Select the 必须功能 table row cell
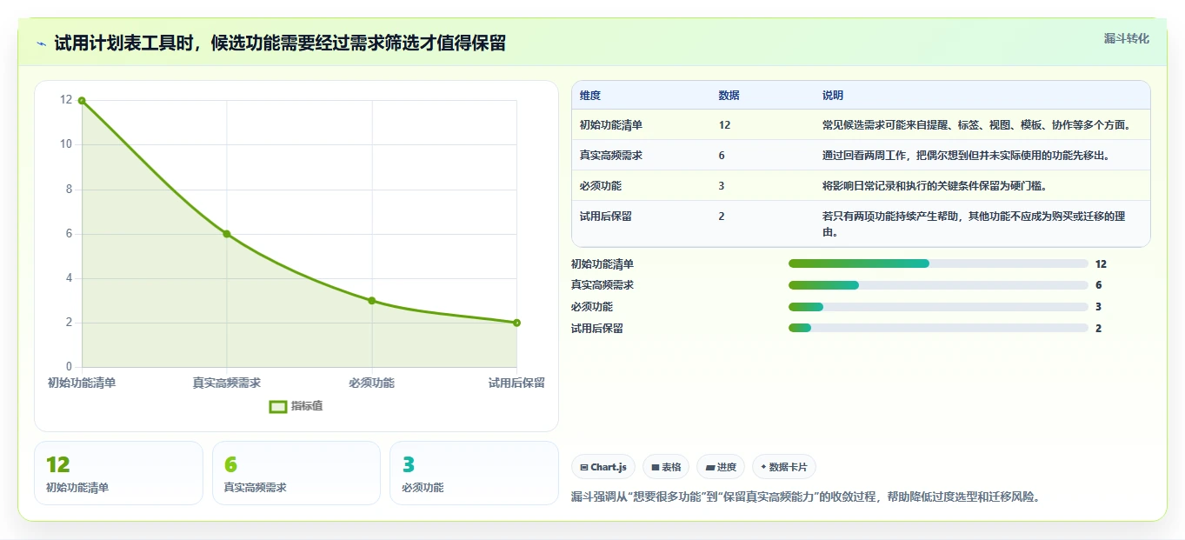1185x540 pixels. point(601,186)
